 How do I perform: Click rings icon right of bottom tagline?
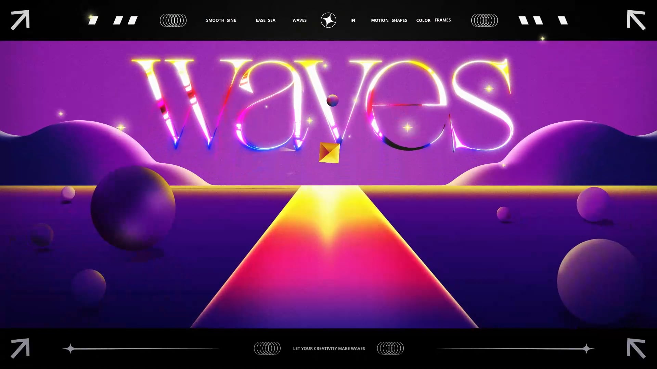390,348
